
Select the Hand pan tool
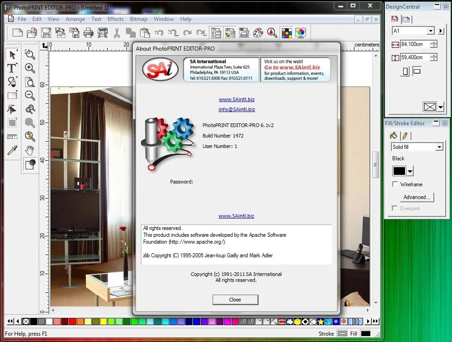pos(30,150)
